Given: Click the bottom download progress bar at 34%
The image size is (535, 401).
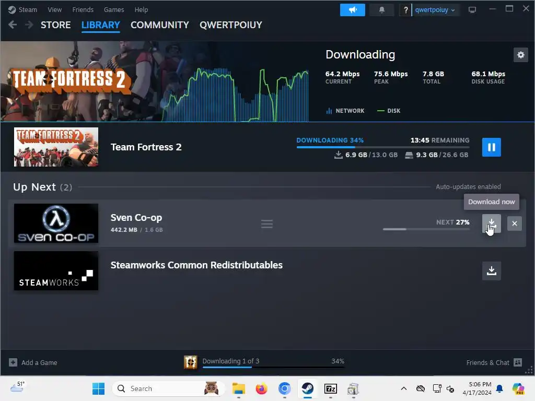Looking at the screenshot, I should [273, 367].
